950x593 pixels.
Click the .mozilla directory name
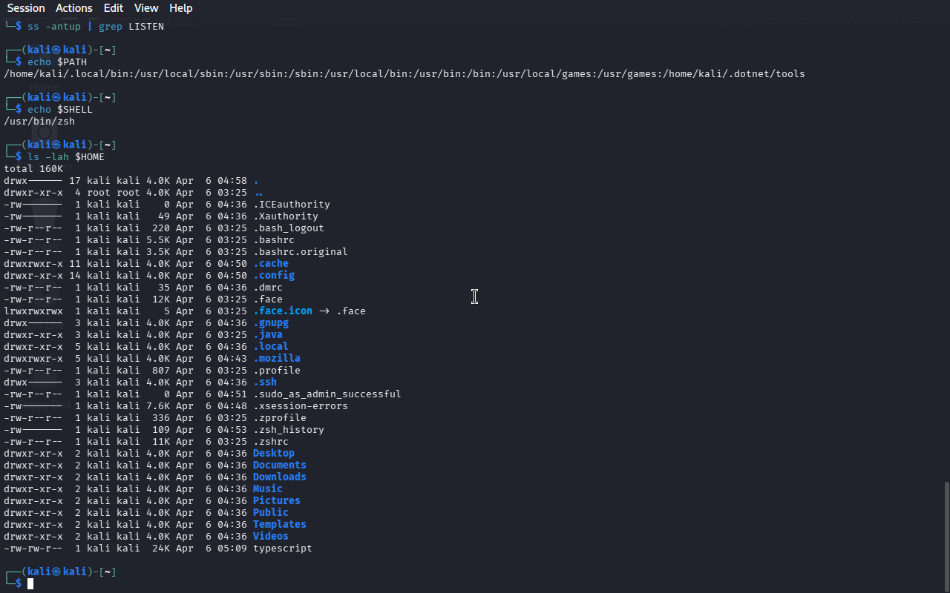[x=276, y=358]
